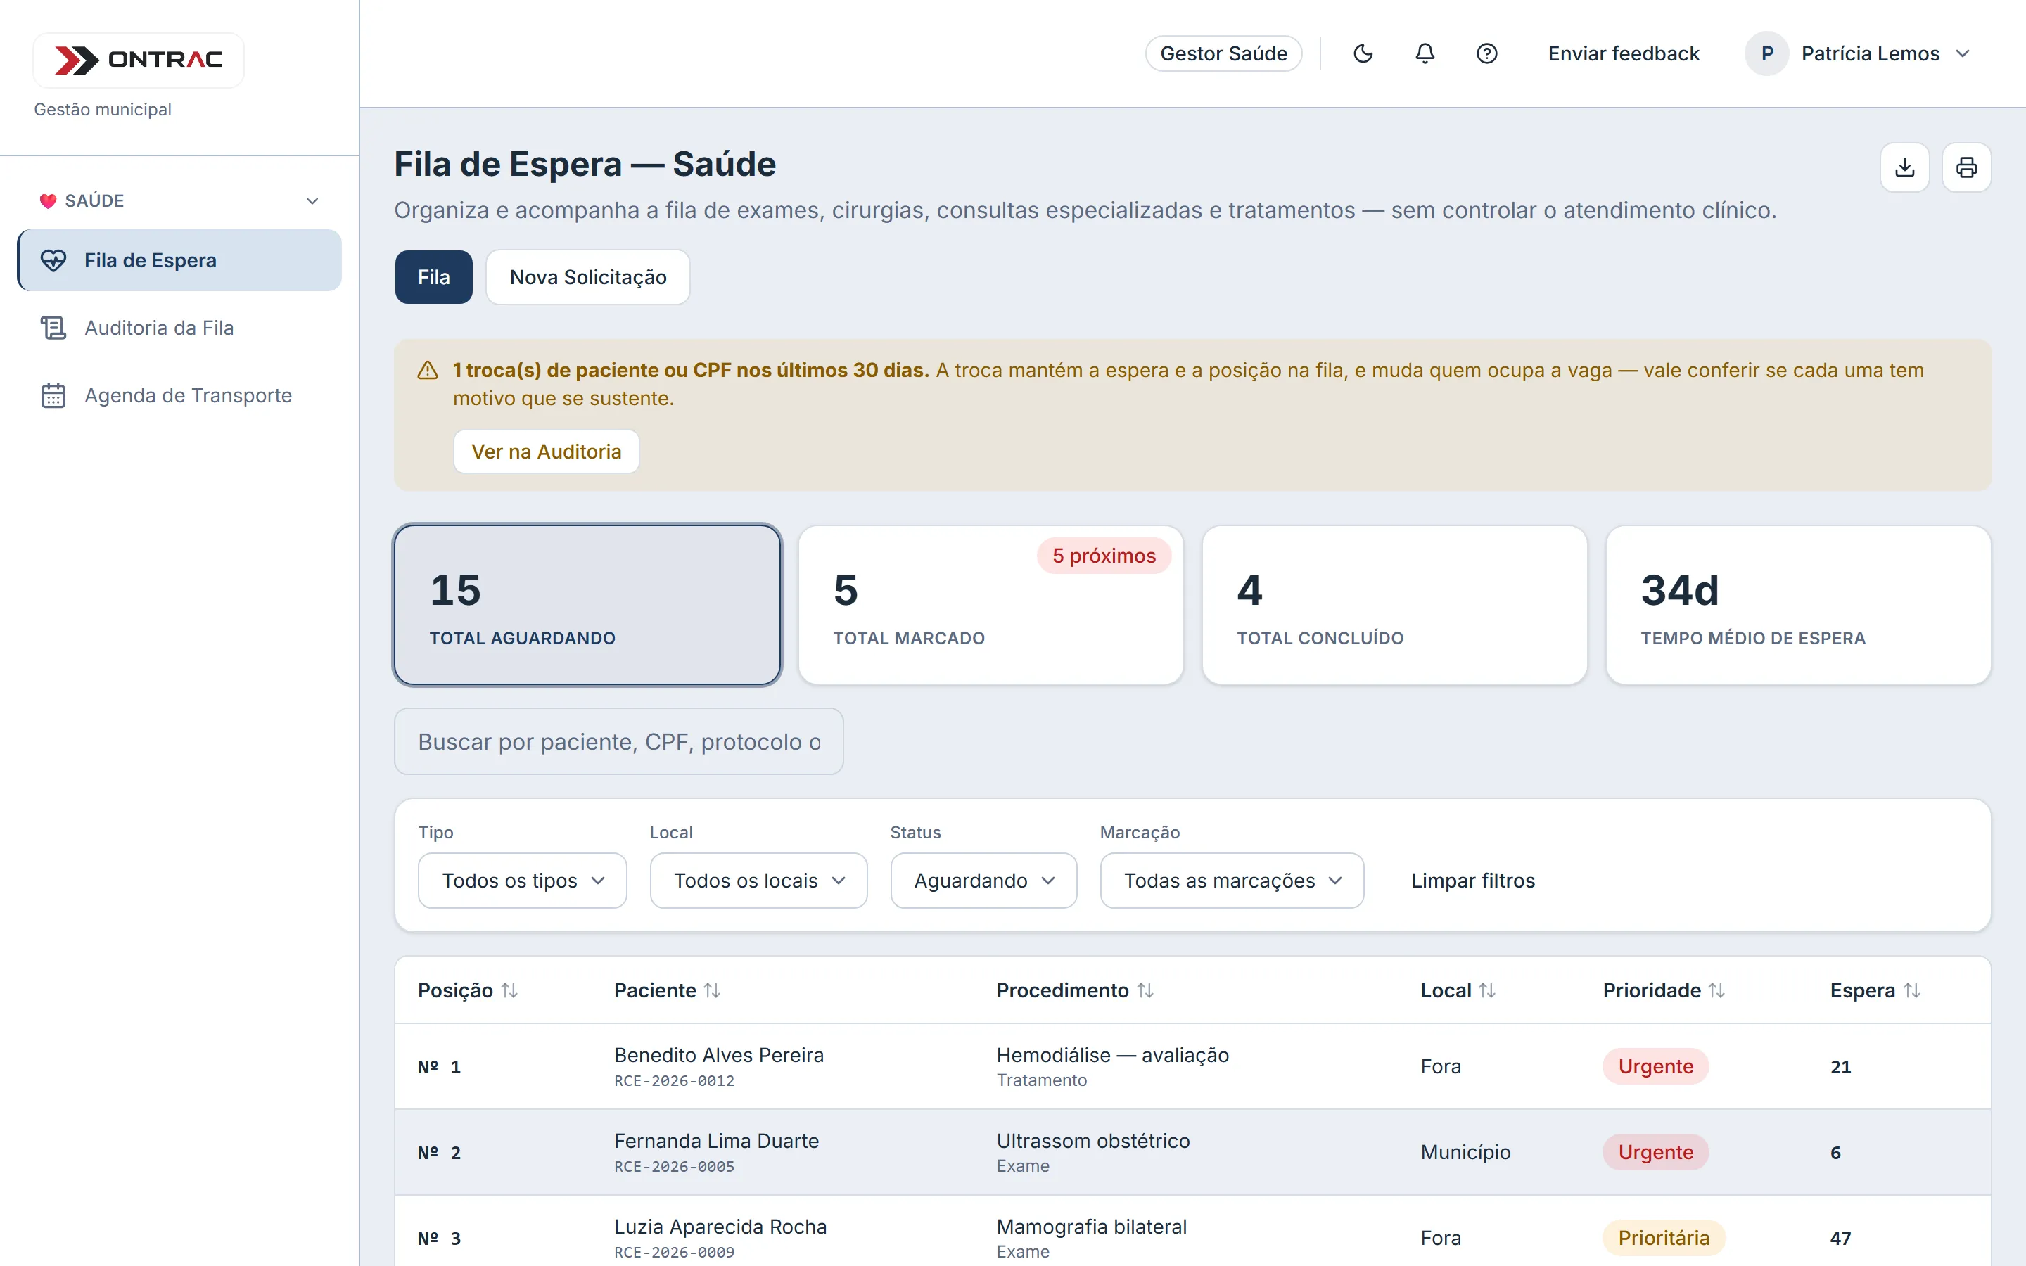The height and width of the screenshot is (1266, 2026).
Task: Open the Todos os tipos dropdown
Action: click(523, 880)
